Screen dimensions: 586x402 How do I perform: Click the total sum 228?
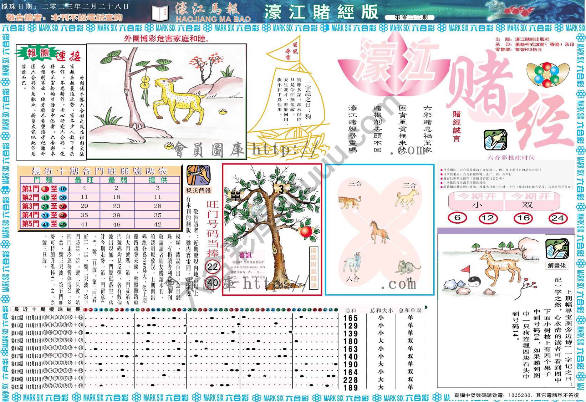tap(351, 380)
